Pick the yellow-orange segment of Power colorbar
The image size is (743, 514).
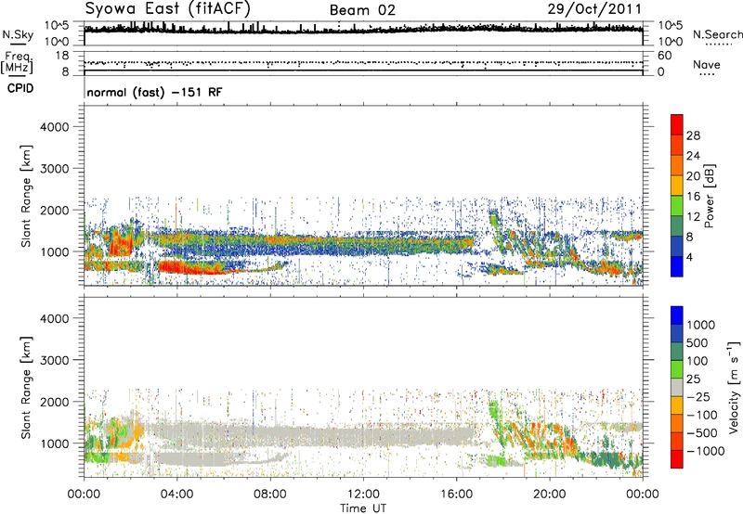[677, 186]
